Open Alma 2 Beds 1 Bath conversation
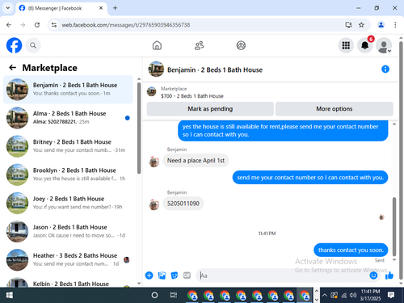404x303 pixels. click(68, 118)
